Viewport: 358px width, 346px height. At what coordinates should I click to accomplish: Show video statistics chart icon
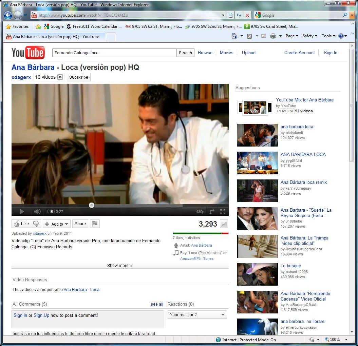coord(224,224)
